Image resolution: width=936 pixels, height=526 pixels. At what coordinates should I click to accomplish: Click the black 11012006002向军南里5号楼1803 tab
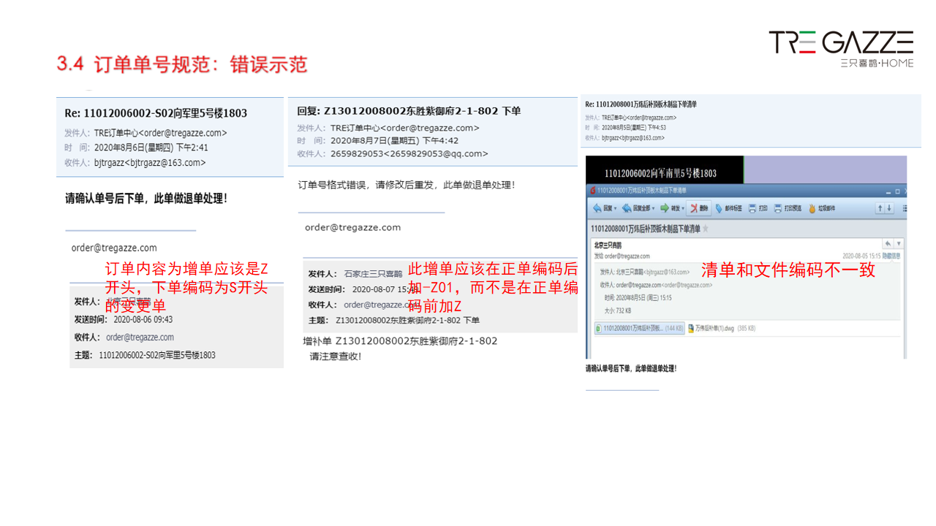coord(665,169)
